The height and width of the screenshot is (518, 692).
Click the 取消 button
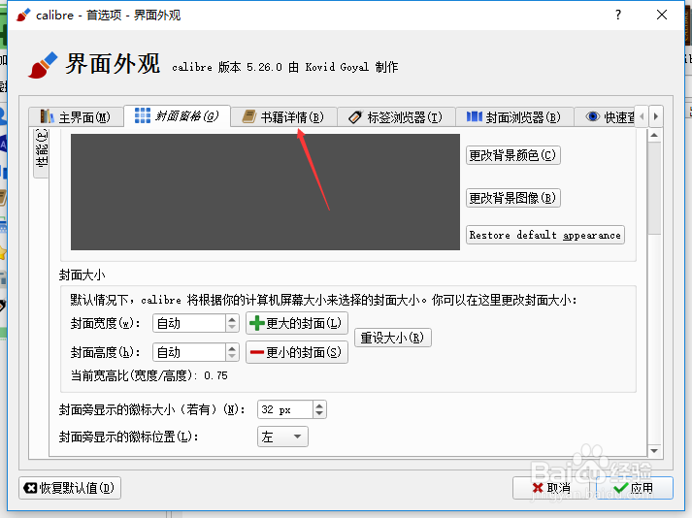(550, 488)
